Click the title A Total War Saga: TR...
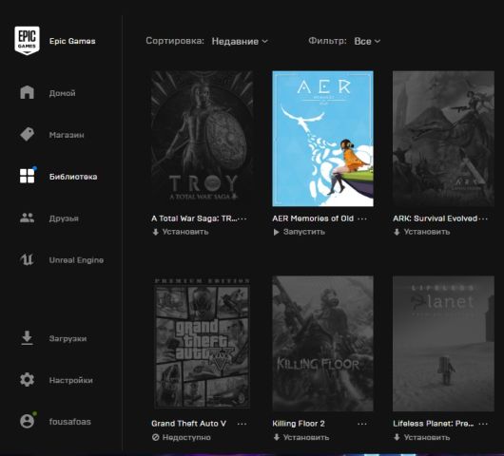504x456 pixels. 194,218
